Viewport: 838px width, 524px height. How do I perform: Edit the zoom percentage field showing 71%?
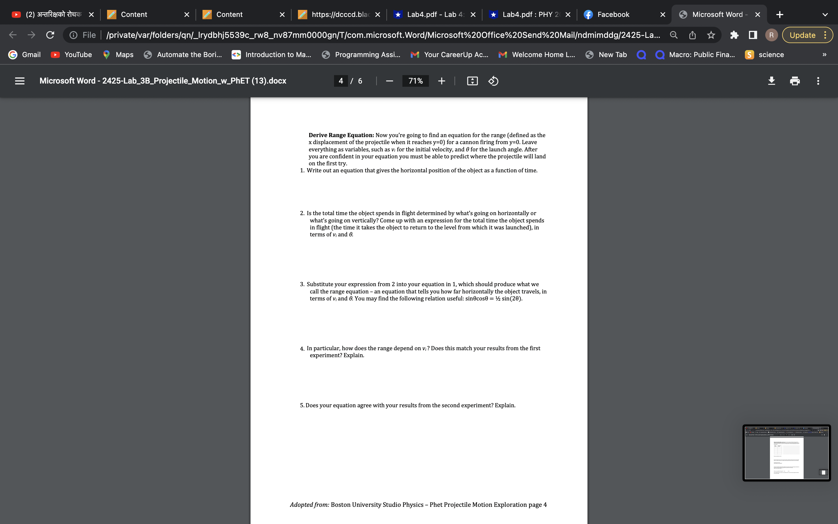coord(415,81)
